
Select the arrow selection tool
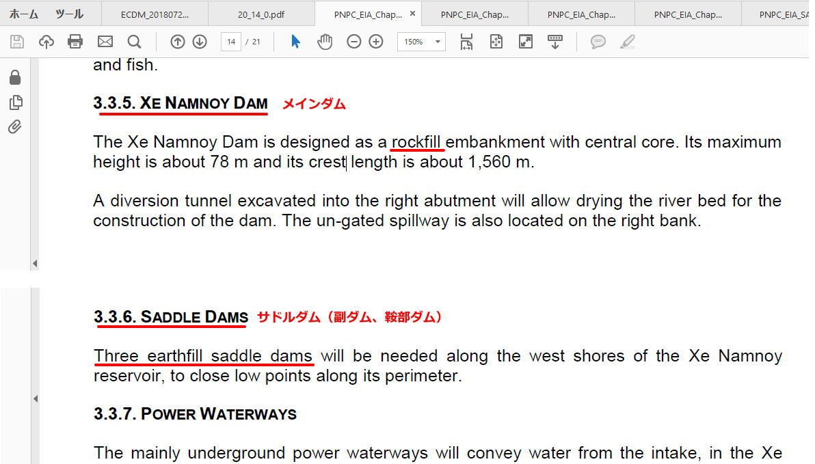coord(295,42)
